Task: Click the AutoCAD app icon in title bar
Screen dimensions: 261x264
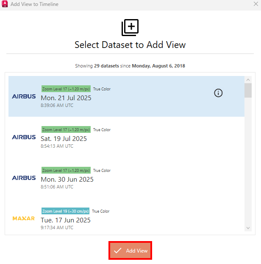Action: (5, 4)
